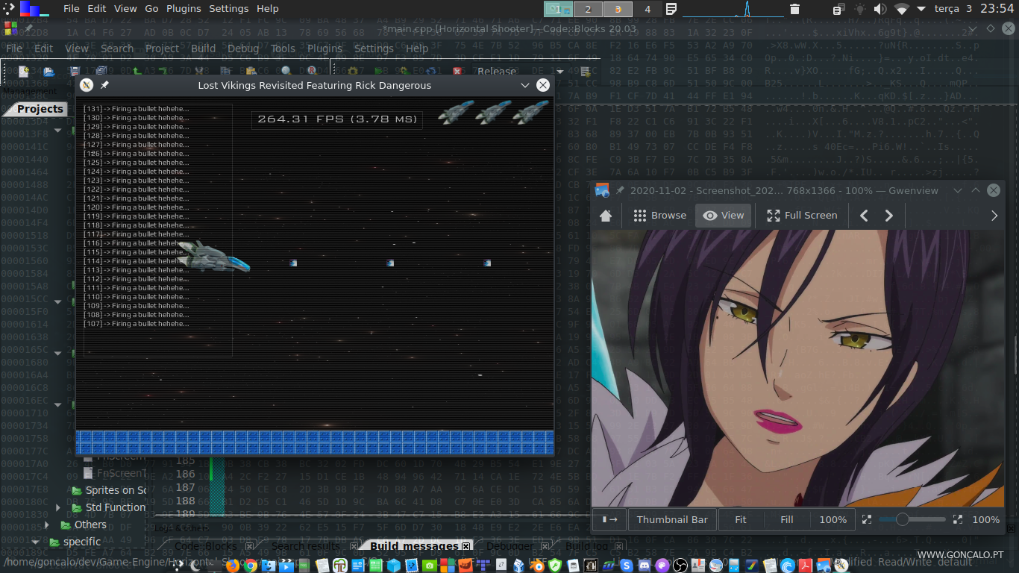The image size is (1019, 573).
Task: Open the trash icon in top panel
Action: point(794,9)
